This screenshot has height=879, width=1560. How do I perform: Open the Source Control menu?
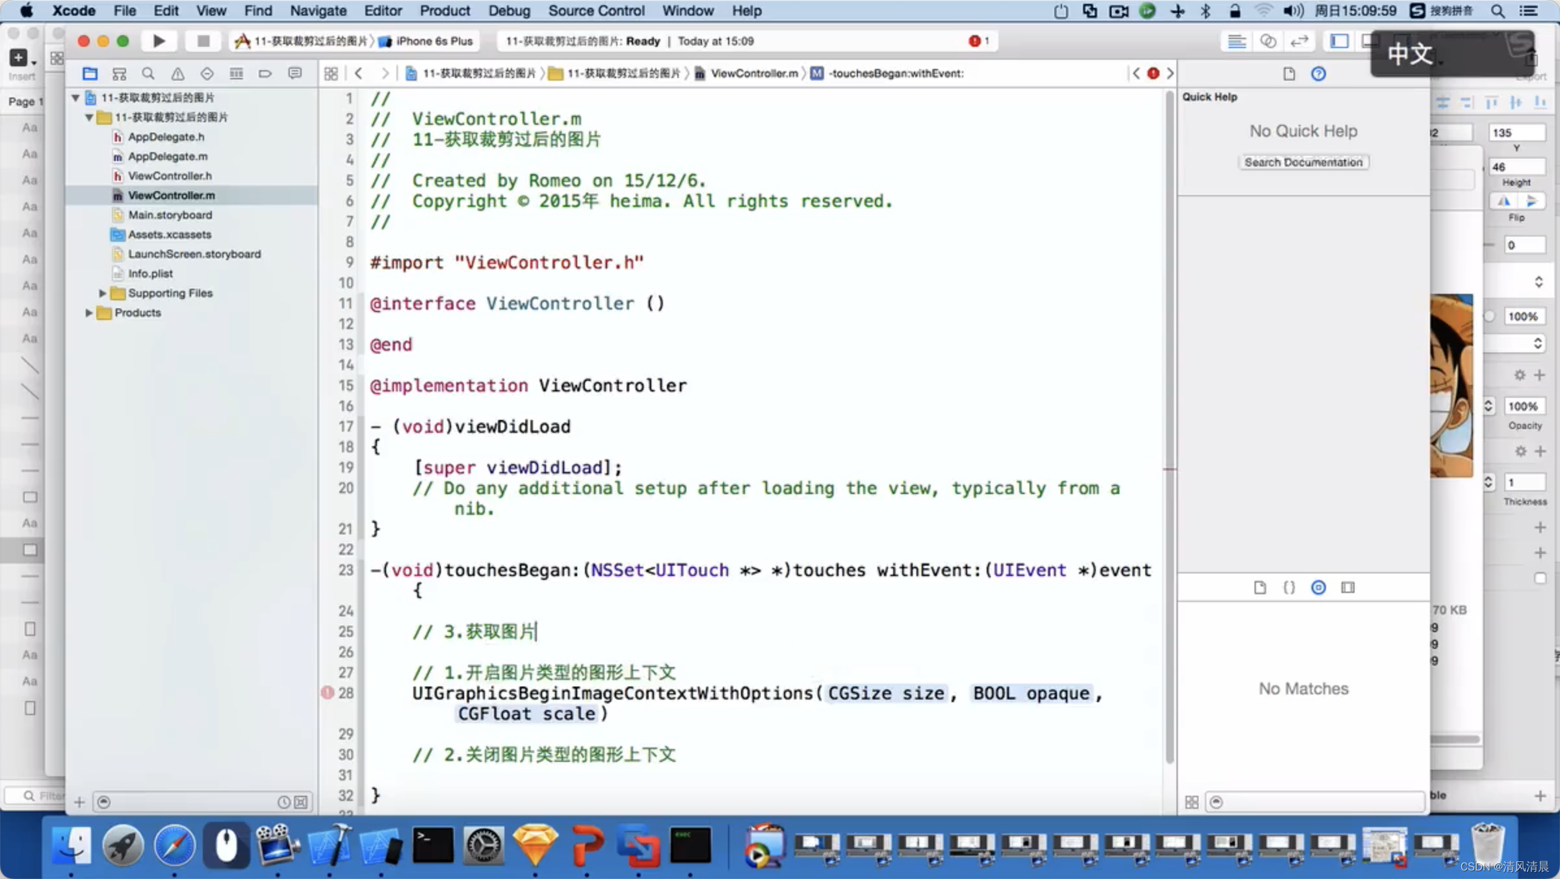pos(596,10)
